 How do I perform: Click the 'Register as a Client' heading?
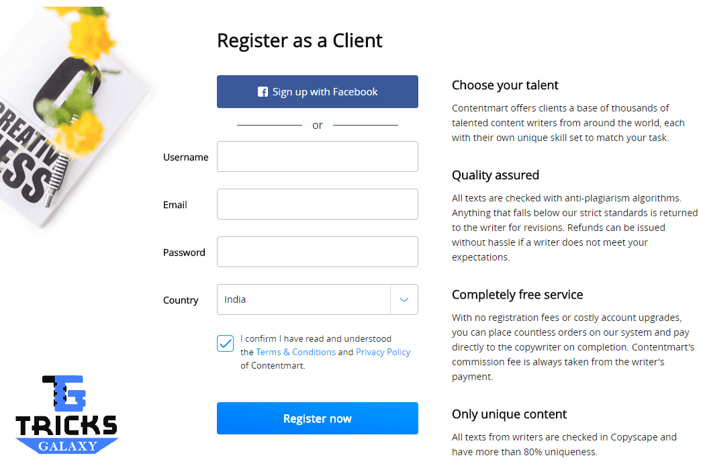click(x=299, y=41)
